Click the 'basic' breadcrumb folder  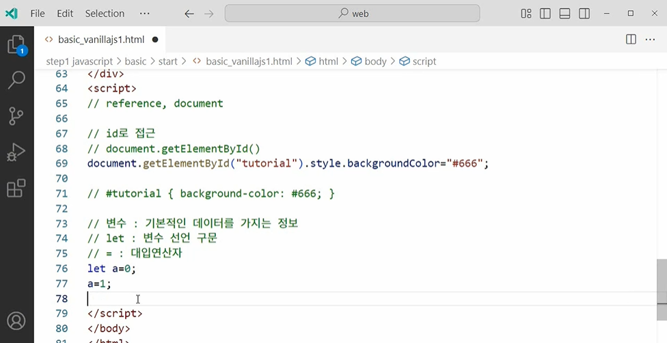coord(136,61)
